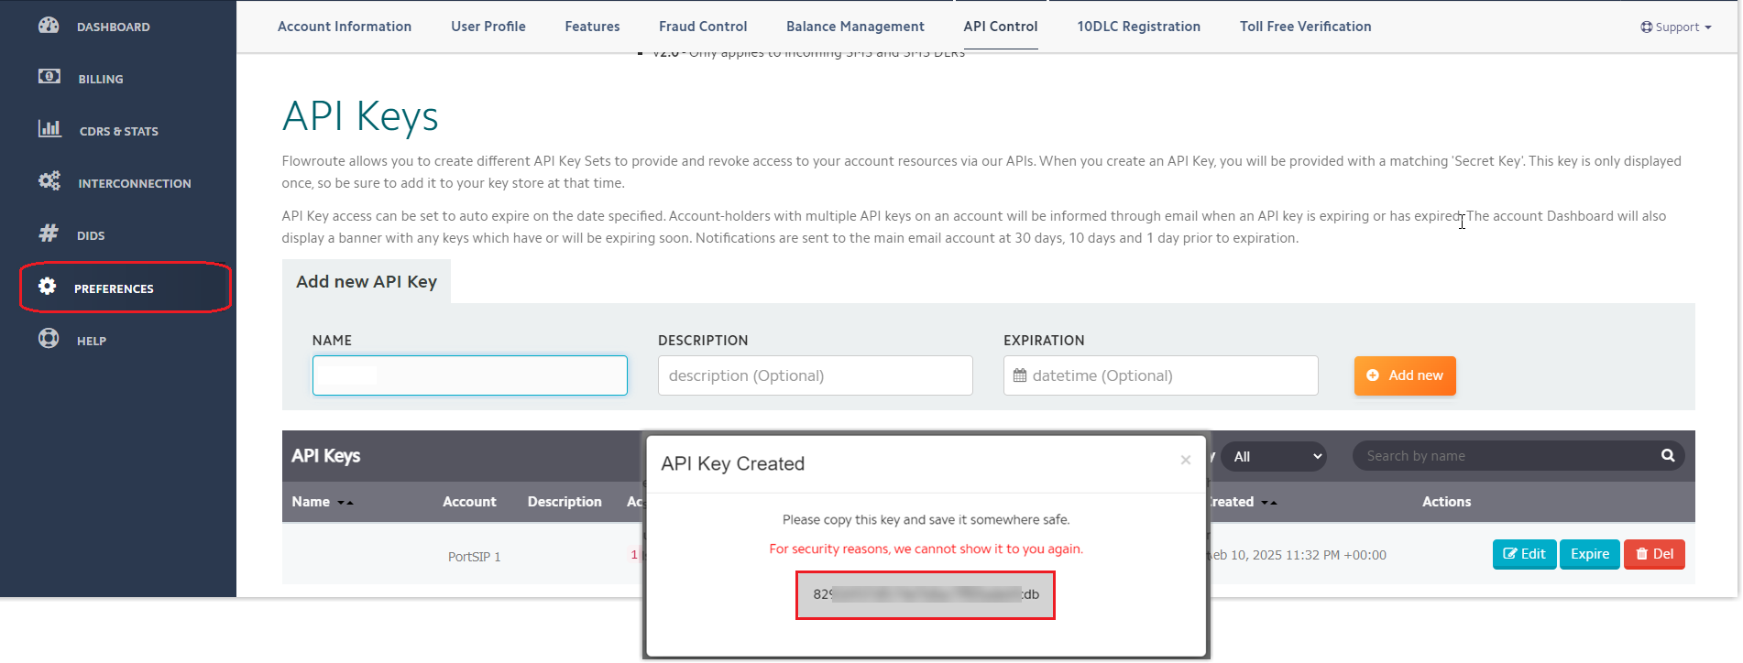Focus the API key Name input field
Viewport: 1743px width, 663px height.
coord(469,375)
